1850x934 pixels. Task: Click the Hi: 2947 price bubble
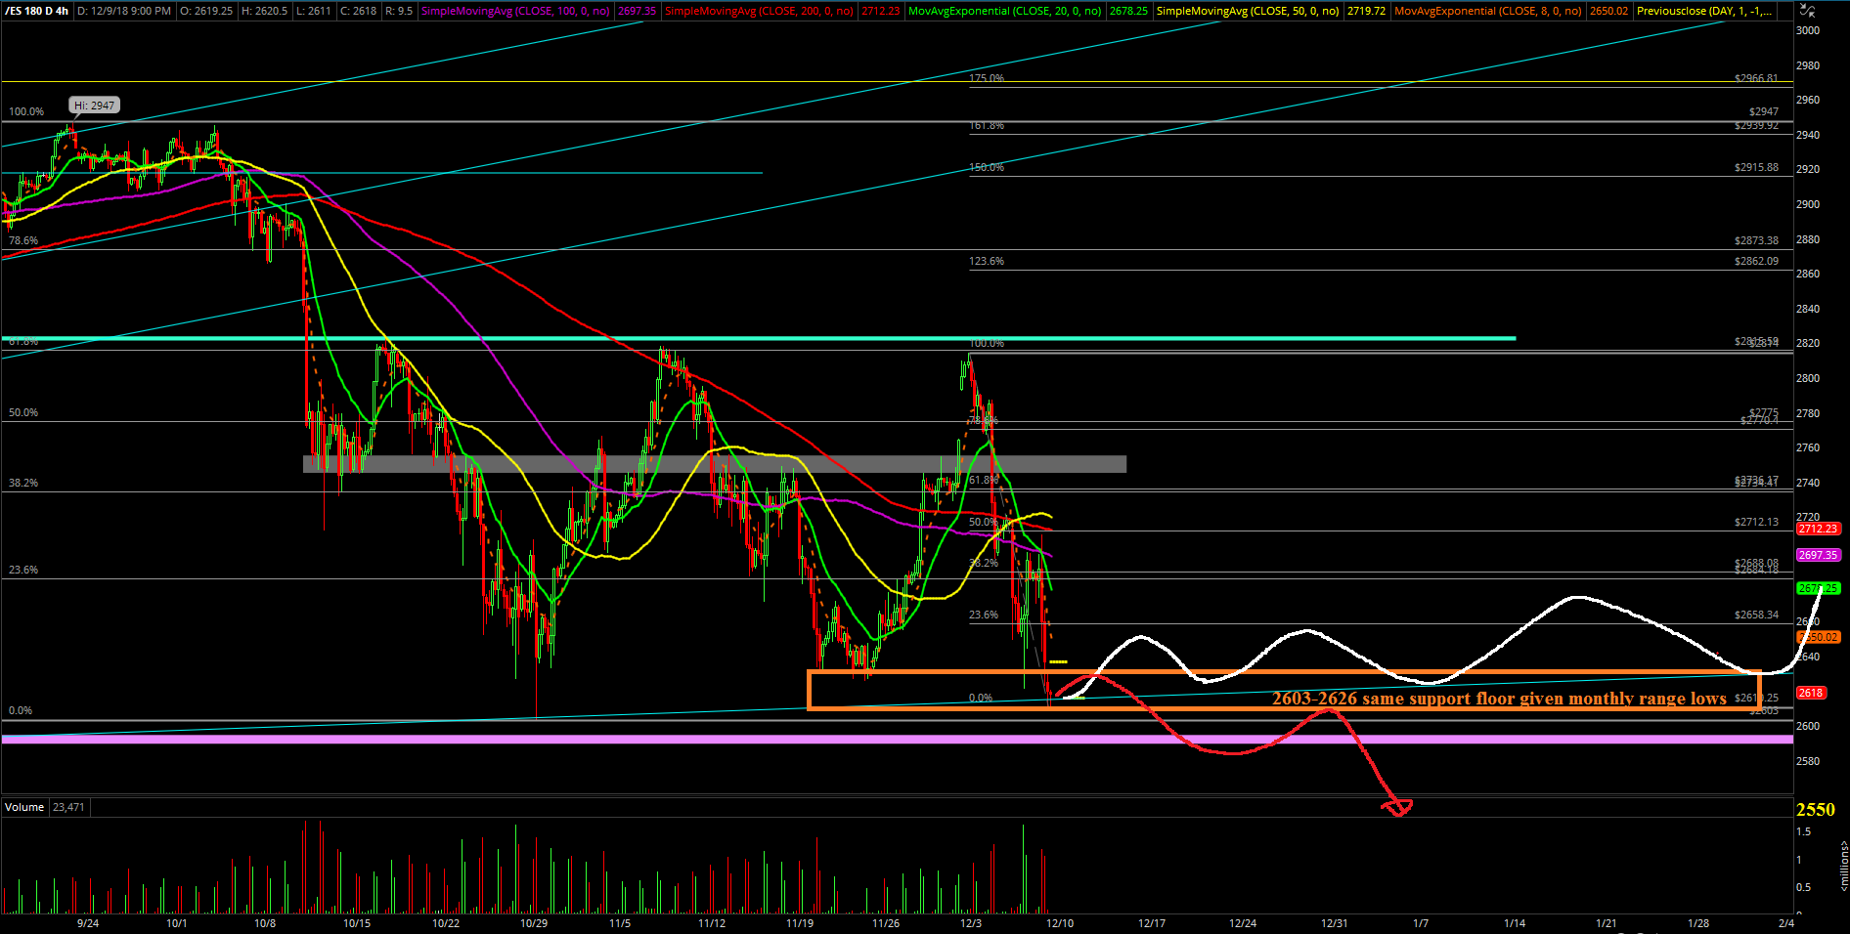point(95,106)
